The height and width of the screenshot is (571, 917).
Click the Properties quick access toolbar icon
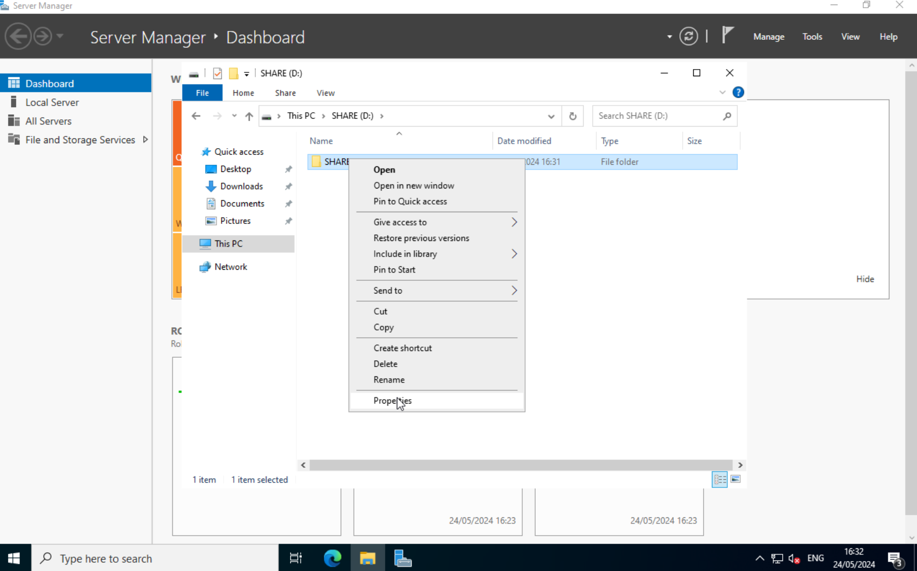[217, 73]
